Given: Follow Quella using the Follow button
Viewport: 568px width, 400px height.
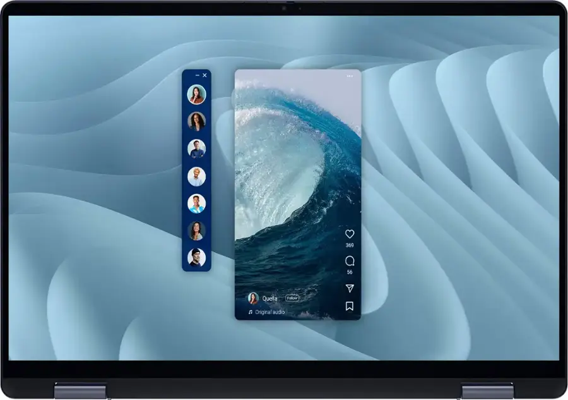Looking at the screenshot, I should tap(292, 298).
